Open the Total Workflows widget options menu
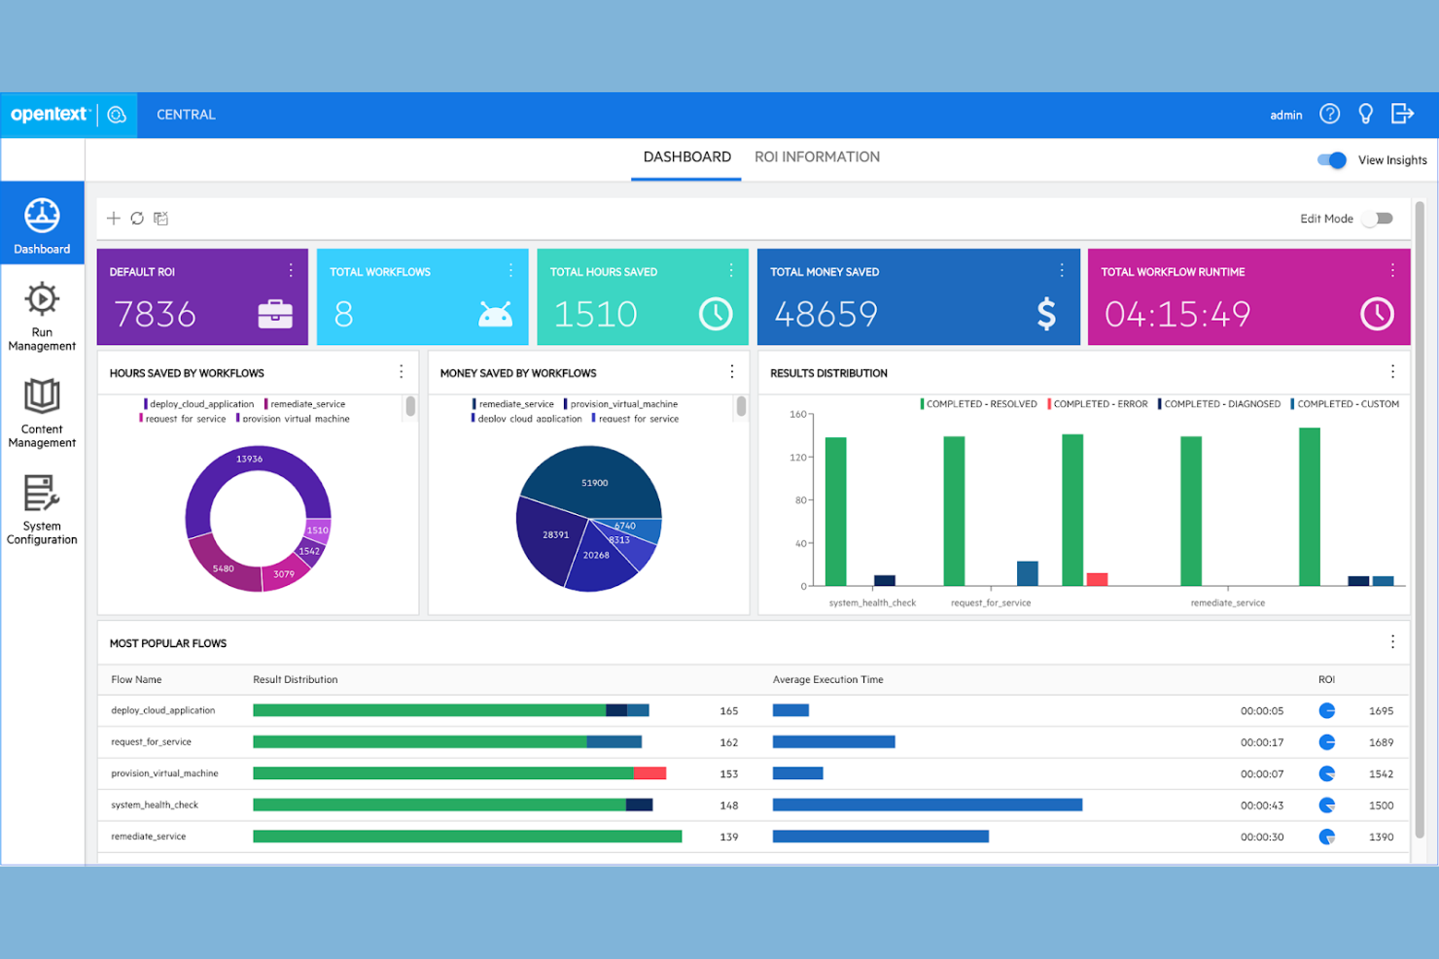1439x959 pixels. coord(510,271)
